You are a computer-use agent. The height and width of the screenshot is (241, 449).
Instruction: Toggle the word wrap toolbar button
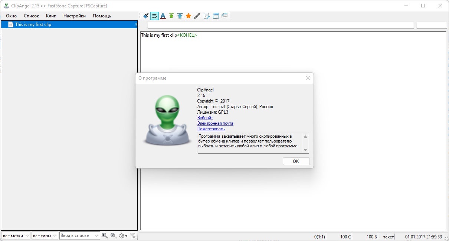(x=154, y=16)
